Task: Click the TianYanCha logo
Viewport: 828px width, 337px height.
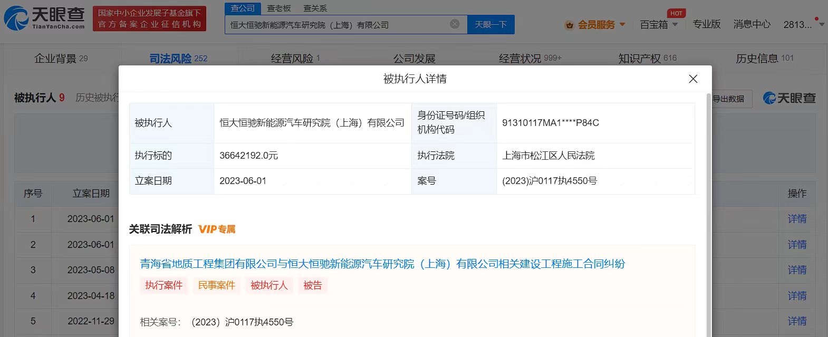Action: 44,19
